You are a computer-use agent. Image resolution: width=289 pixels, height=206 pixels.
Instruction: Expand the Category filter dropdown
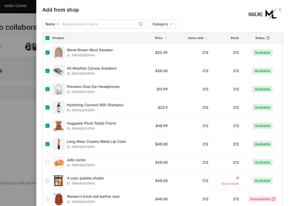[x=163, y=24]
